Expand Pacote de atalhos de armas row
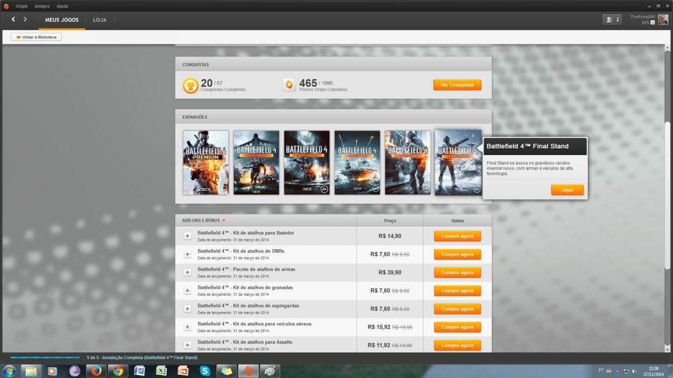Screen dimensions: 673x378 [187, 272]
